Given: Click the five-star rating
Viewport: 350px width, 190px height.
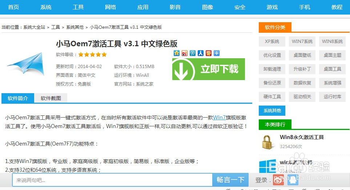Looking at the screenshot, I should 92,55.
